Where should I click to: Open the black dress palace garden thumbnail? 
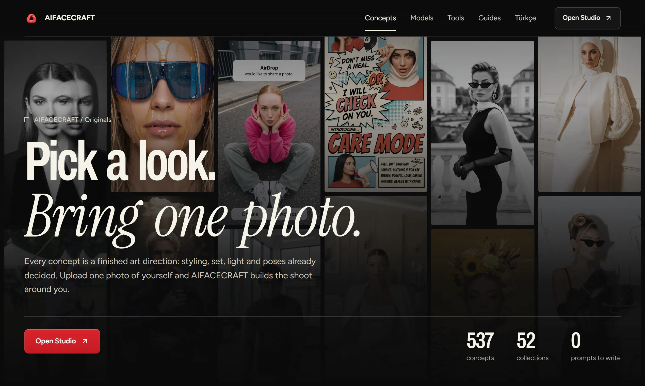[x=482, y=133]
